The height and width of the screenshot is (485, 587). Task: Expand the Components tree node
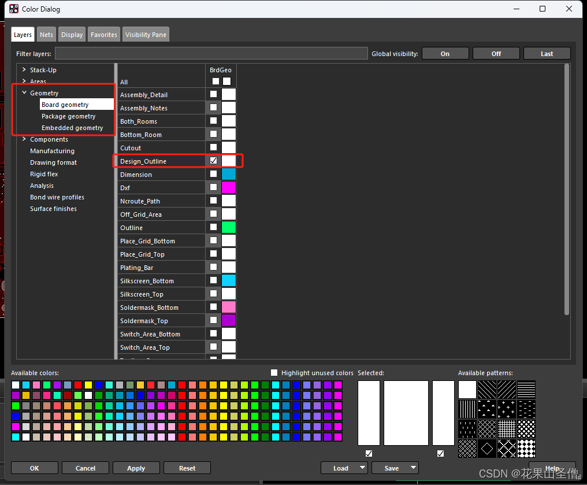pos(24,139)
